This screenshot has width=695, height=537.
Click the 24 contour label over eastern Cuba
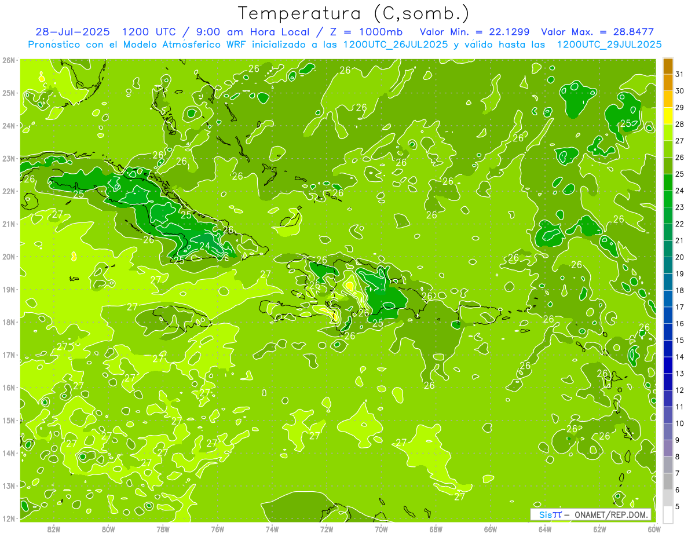[x=204, y=246]
